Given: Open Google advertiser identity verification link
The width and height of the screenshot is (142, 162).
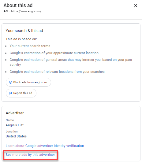Looking at the screenshot, I should 45,146.
